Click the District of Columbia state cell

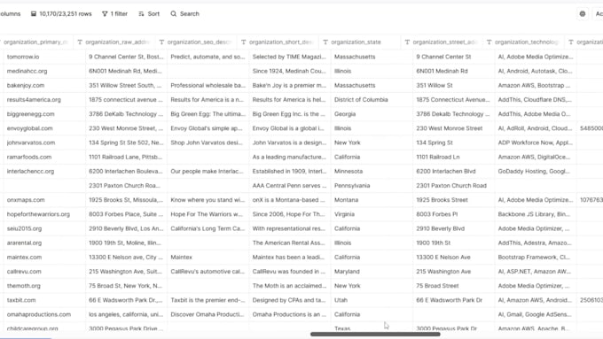pos(372,100)
